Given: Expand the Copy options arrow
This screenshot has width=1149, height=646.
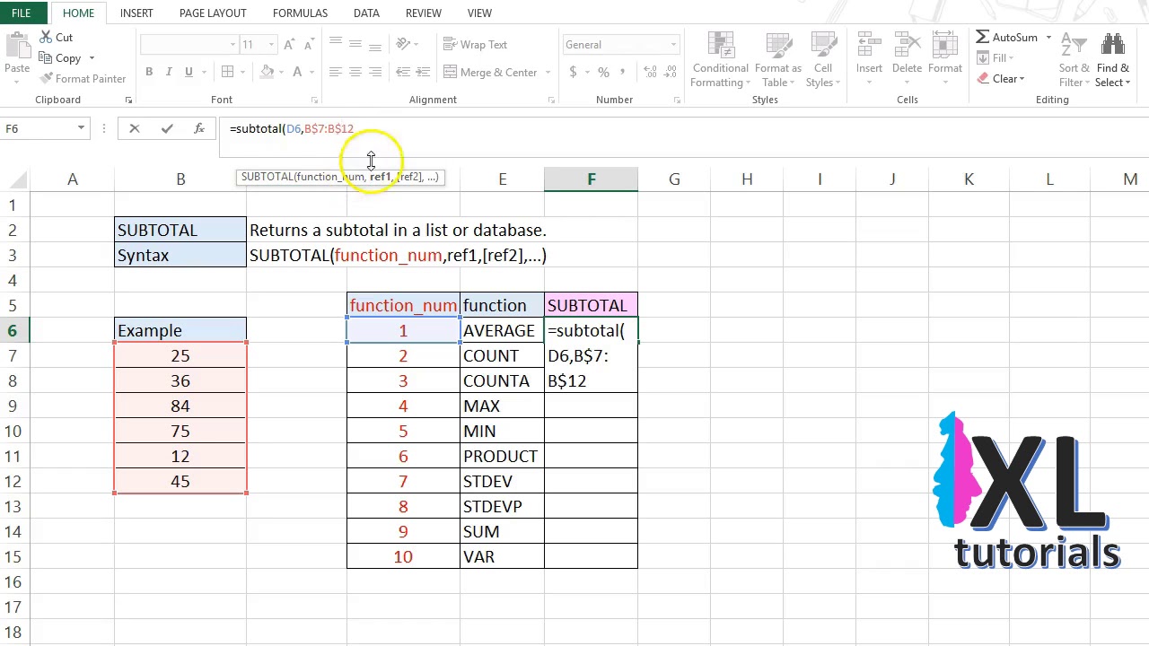Looking at the screenshot, I should coord(92,59).
